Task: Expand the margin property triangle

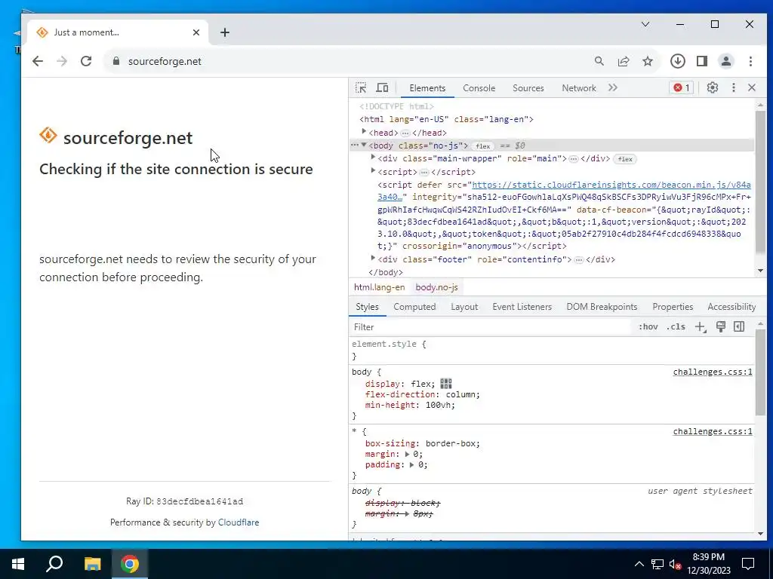Action: pos(407,454)
